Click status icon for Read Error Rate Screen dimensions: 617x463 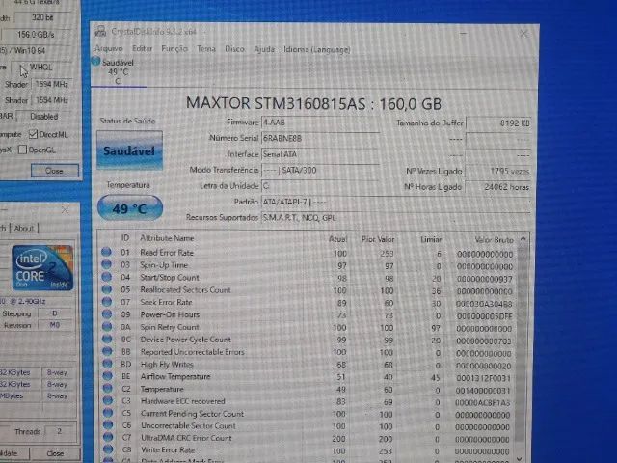pyautogui.click(x=106, y=252)
